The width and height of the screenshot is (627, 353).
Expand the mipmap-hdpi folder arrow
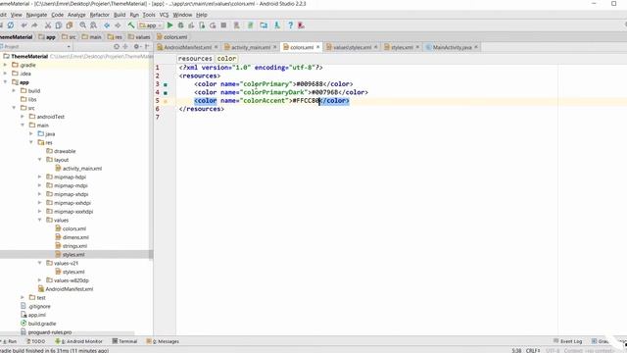point(39,176)
